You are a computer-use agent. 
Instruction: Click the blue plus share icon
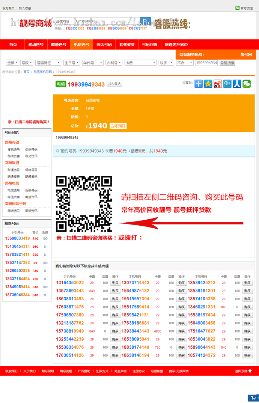tap(199, 84)
